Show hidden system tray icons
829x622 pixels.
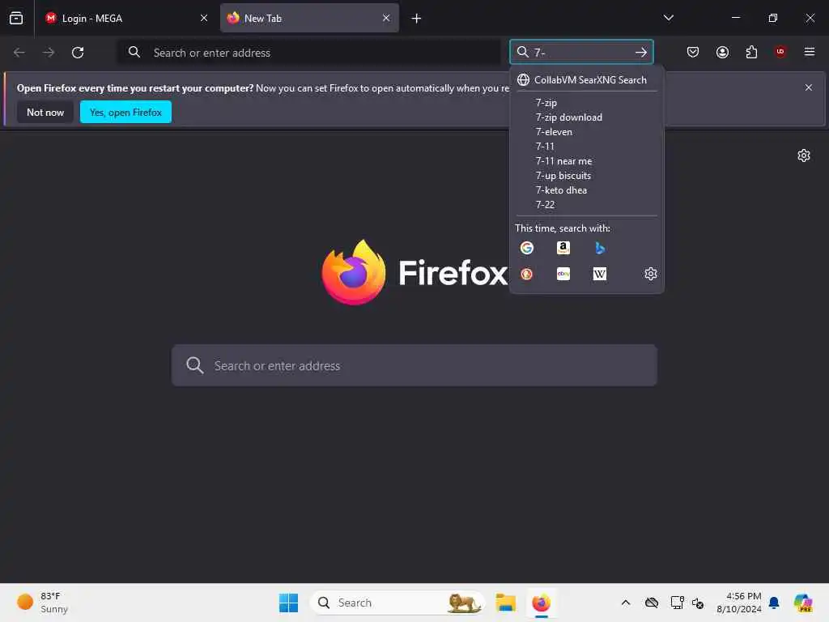tap(626, 603)
